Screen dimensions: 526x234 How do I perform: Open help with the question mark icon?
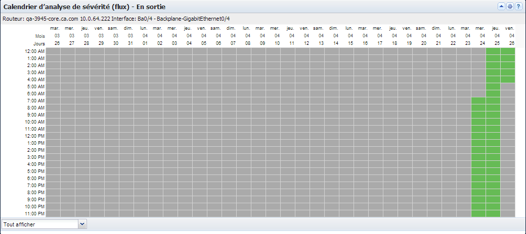pyautogui.click(x=518, y=7)
